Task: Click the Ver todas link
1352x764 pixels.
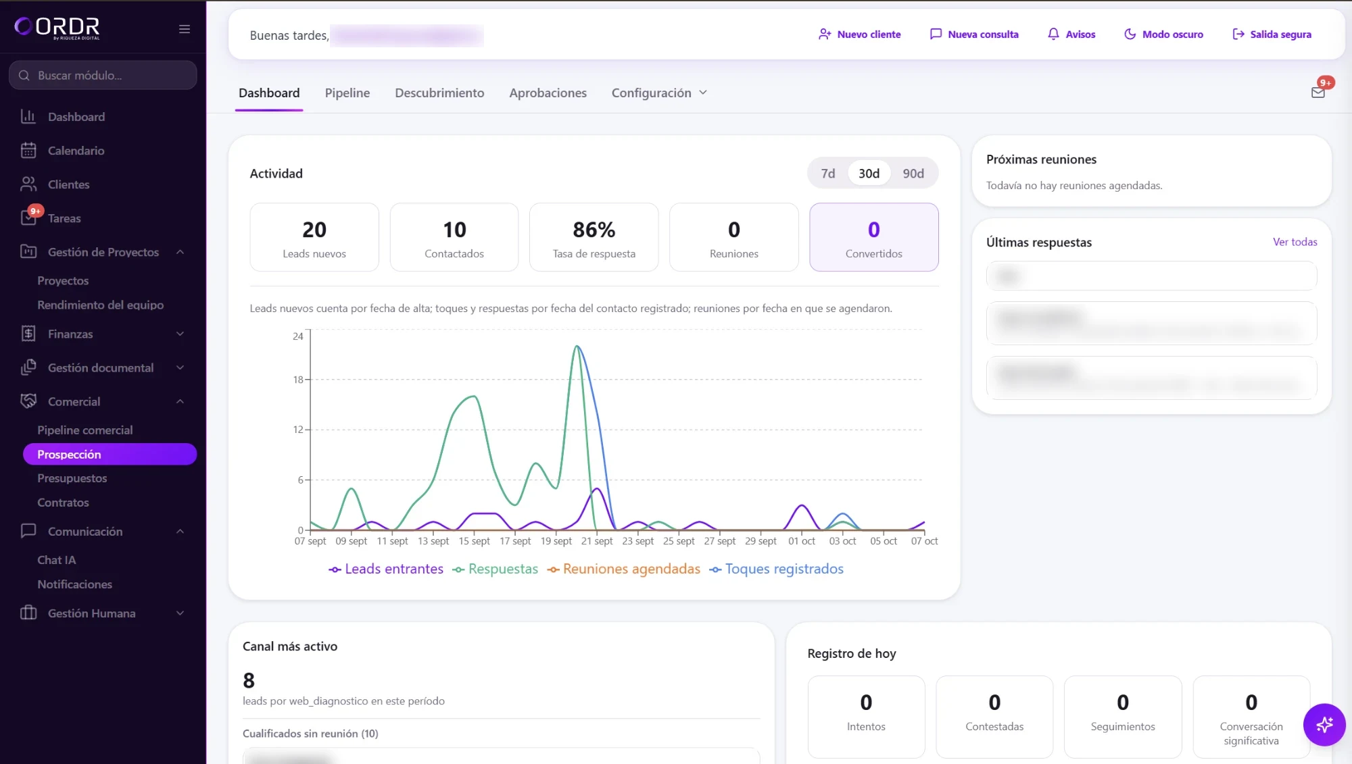Action: pos(1295,242)
